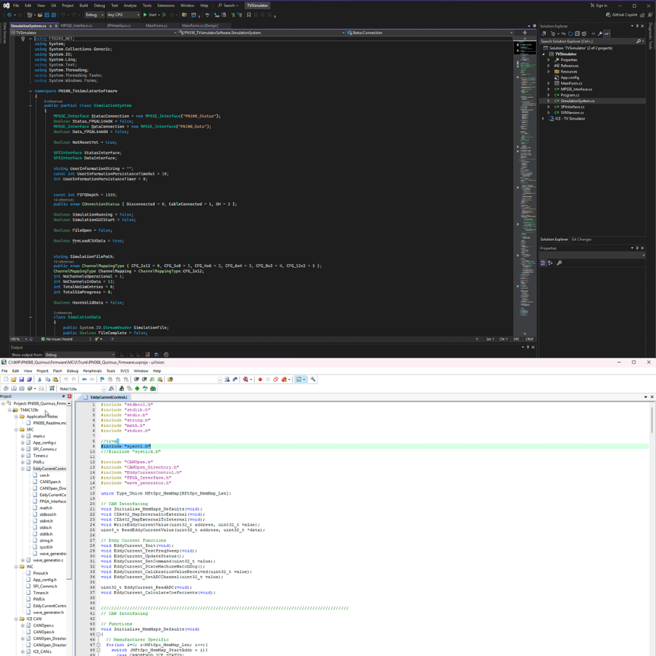
Task: Open the Debug configuration dropdown
Action: tap(94, 14)
